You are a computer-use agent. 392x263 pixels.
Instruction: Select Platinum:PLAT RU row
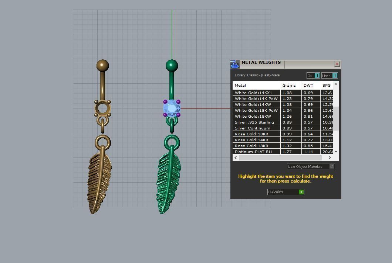283,152
